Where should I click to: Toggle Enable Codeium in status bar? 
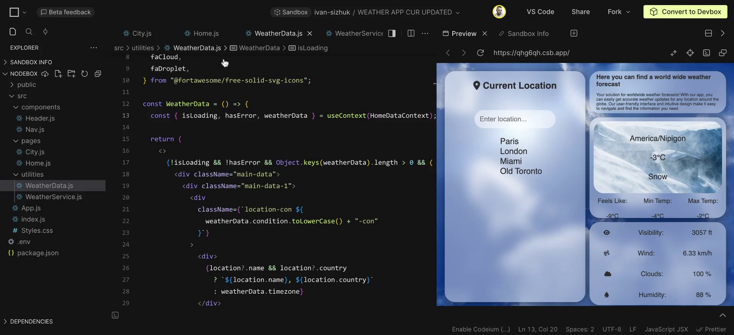click(481, 329)
